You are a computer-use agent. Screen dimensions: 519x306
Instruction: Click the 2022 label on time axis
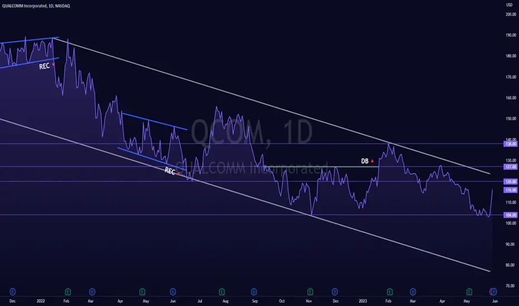coord(41,301)
